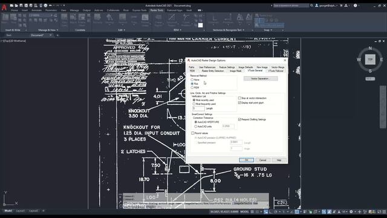Screen dimensions: 387x218
Task: Open the WCS dropdown below the ViewCube
Action: pos(370,79)
